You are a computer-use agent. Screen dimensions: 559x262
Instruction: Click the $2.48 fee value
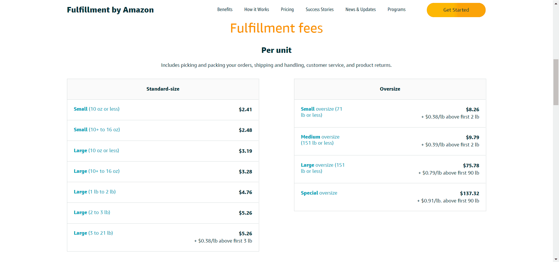[245, 130]
